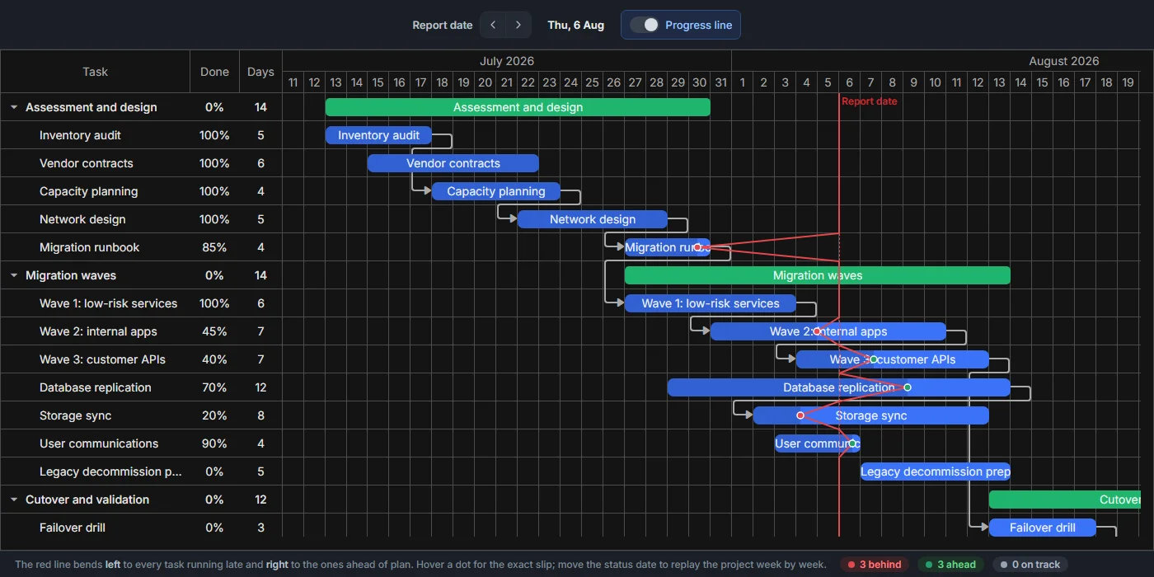Click the Thu, 6 Aug date text

576,25
